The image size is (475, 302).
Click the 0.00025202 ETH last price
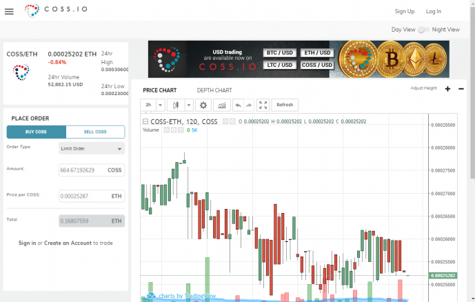pyautogui.click(x=72, y=54)
